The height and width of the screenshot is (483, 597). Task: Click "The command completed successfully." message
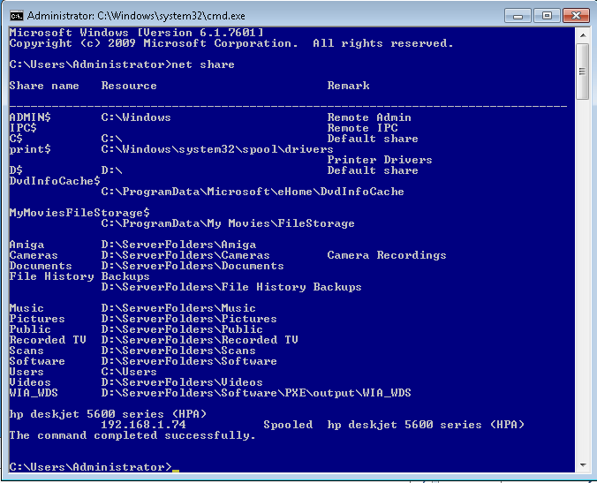point(132,435)
